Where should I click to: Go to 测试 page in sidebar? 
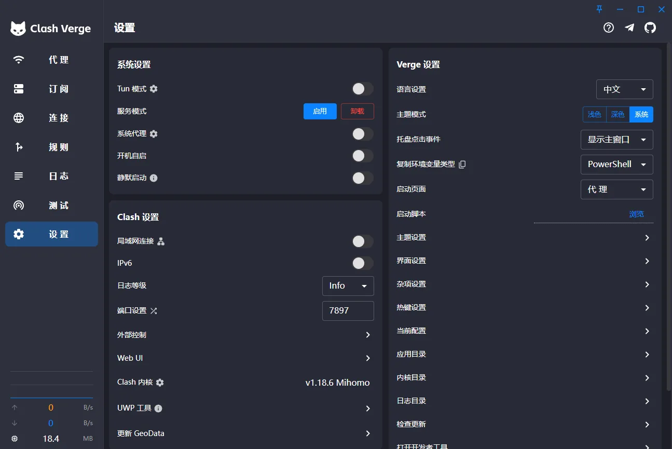[51, 205]
